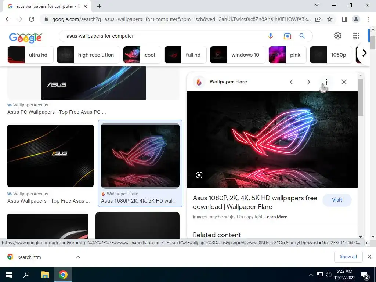Open the notification center
This screenshot has height=282, width=376.
pos(365,275)
